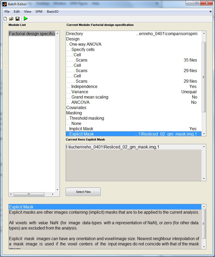Image resolution: width=215 pixels, height=257 pixels.
Task: Click the New batch icon
Action: 5,19
